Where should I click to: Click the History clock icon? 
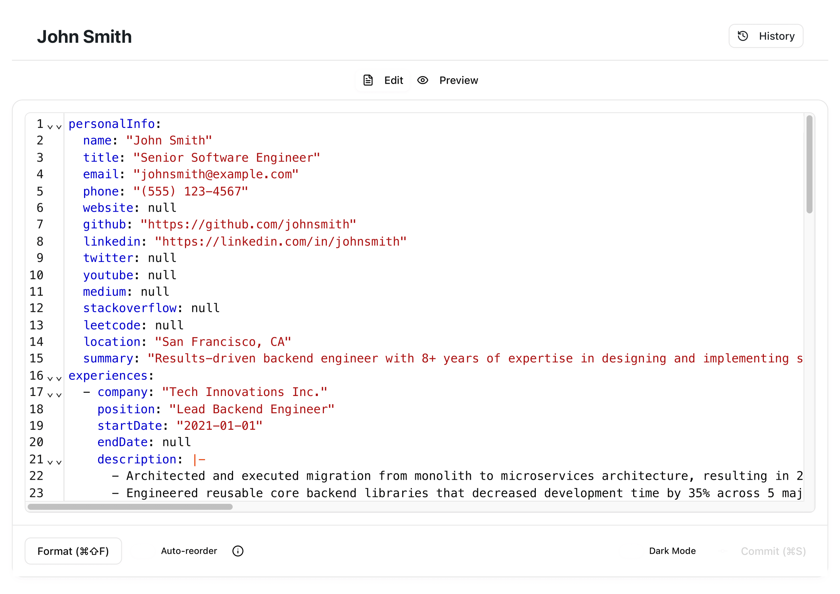pyautogui.click(x=743, y=36)
